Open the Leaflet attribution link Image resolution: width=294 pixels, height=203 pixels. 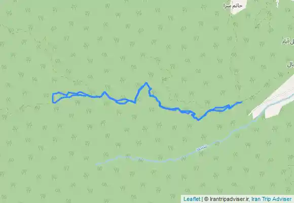(192, 199)
